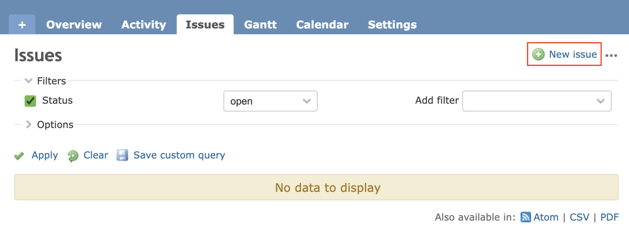Switch to the Gantt tab
Viewport: 629px width, 239px height.
pos(260,25)
